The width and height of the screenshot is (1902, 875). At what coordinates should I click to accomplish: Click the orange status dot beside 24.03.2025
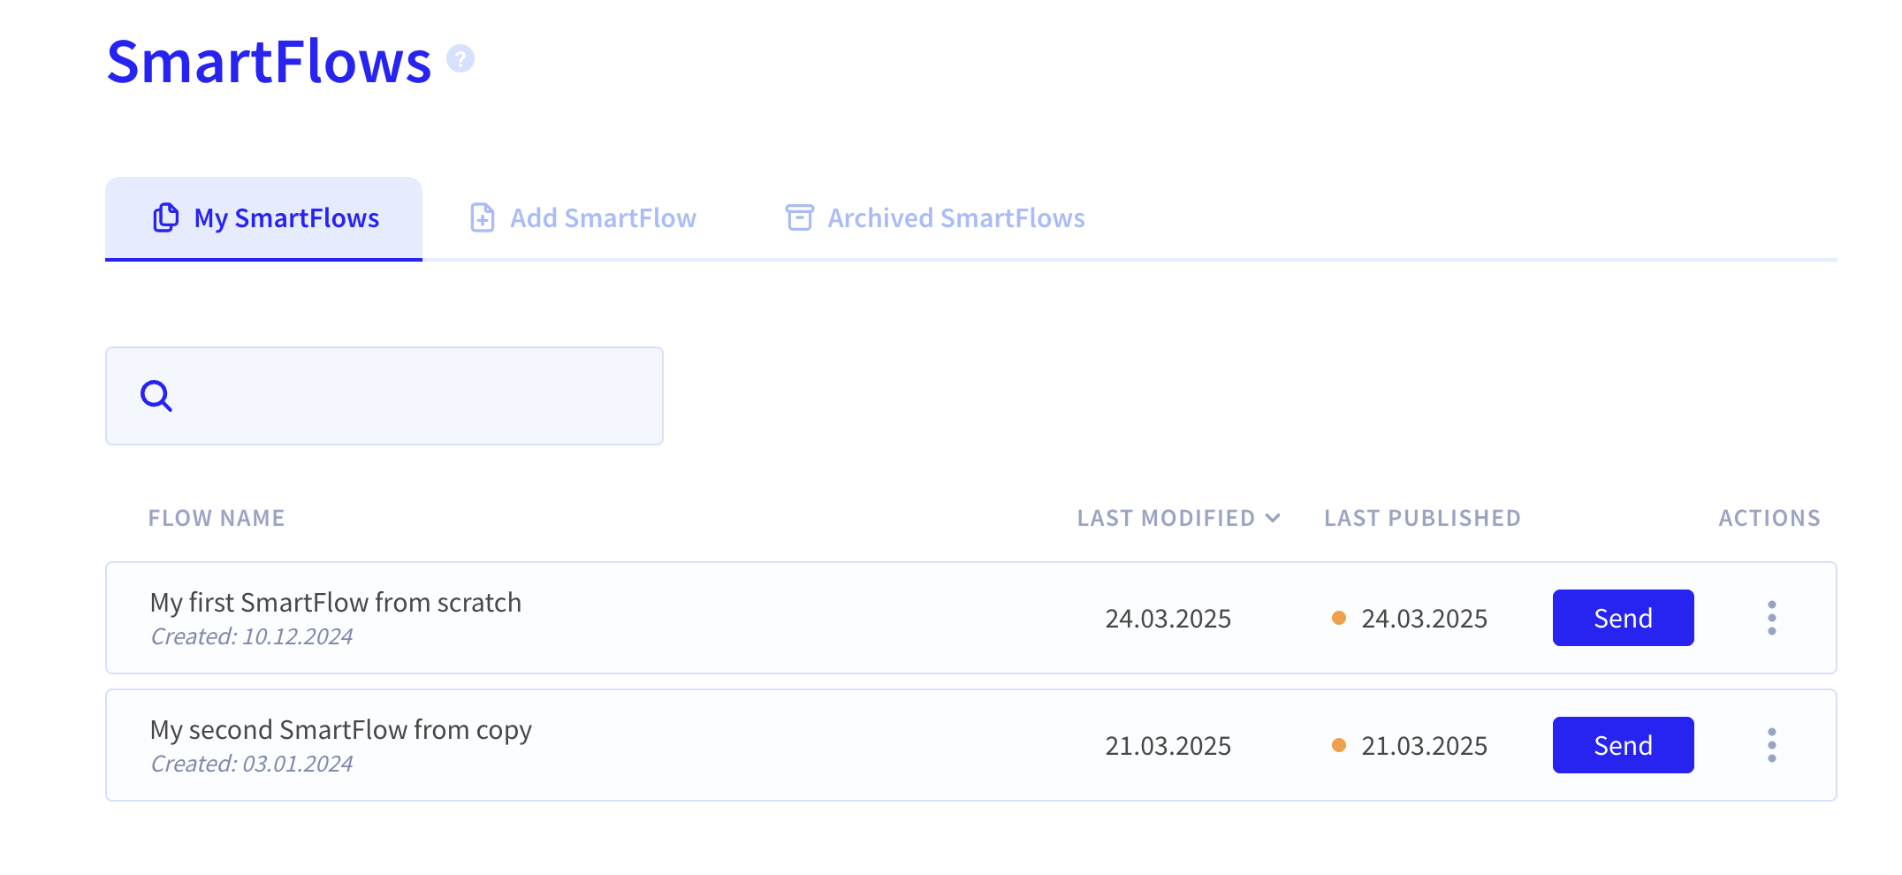coord(1339,618)
